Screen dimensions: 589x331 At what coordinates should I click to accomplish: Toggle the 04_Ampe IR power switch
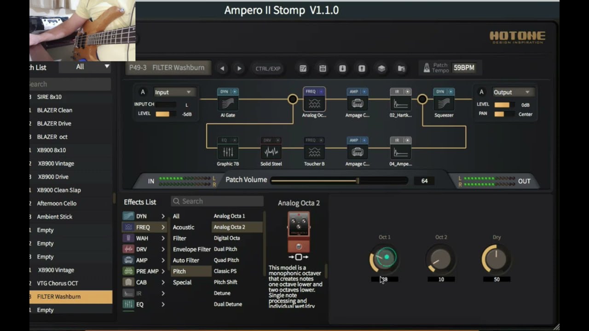[408, 140]
